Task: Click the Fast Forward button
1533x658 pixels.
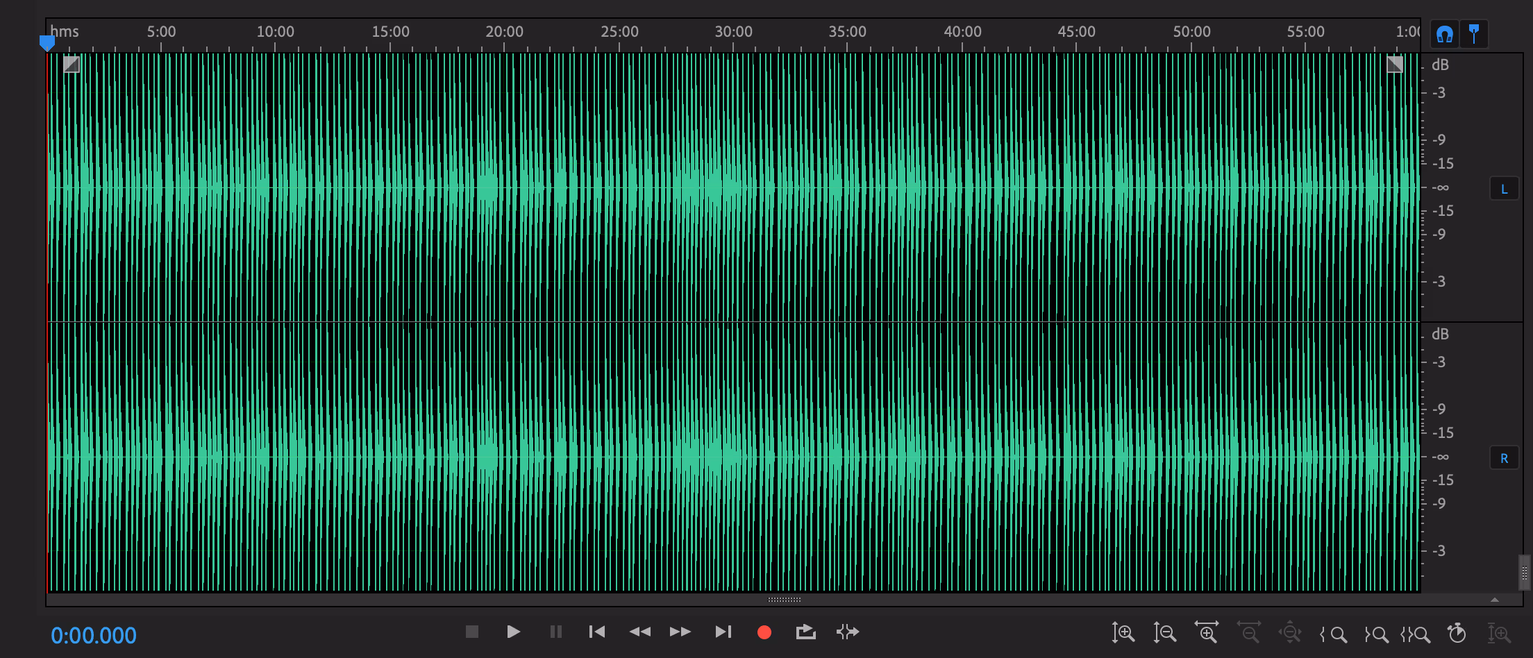Action: (x=680, y=632)
